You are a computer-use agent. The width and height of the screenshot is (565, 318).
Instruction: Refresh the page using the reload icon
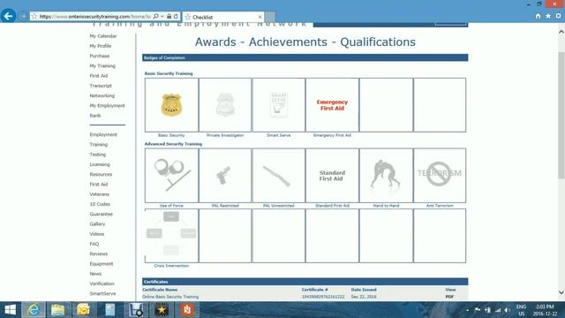click(176, 16)
